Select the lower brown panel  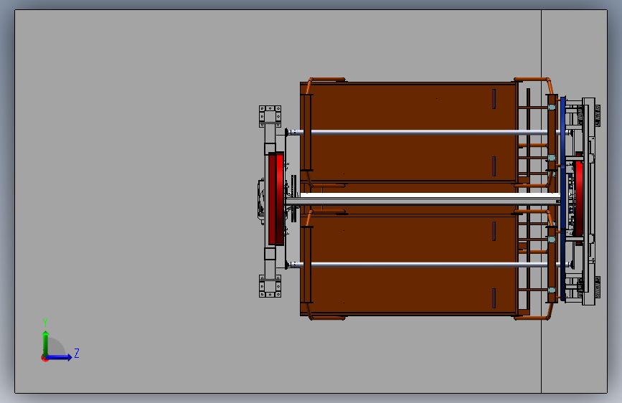pyautogui.click(x=409, y=265)
